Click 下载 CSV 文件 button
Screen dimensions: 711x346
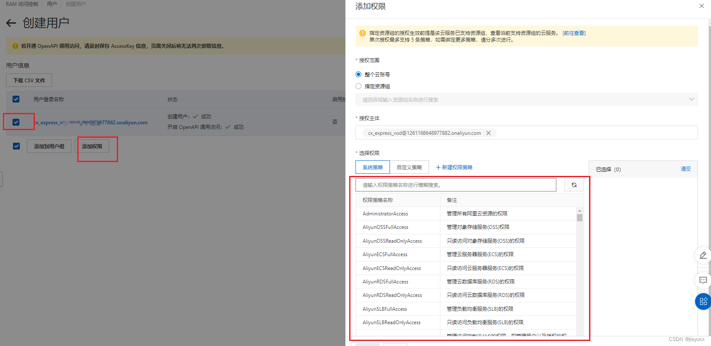click(x=29, y=80)
